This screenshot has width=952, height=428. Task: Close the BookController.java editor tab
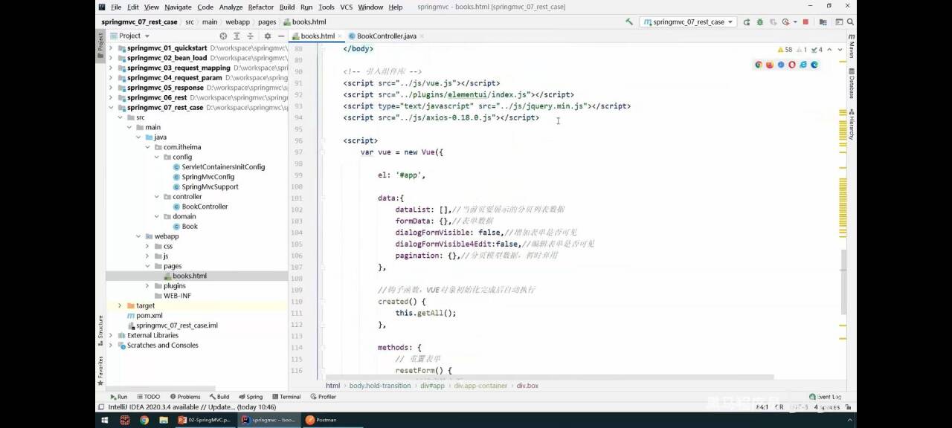pyautogui.click(x=422, y=36)
